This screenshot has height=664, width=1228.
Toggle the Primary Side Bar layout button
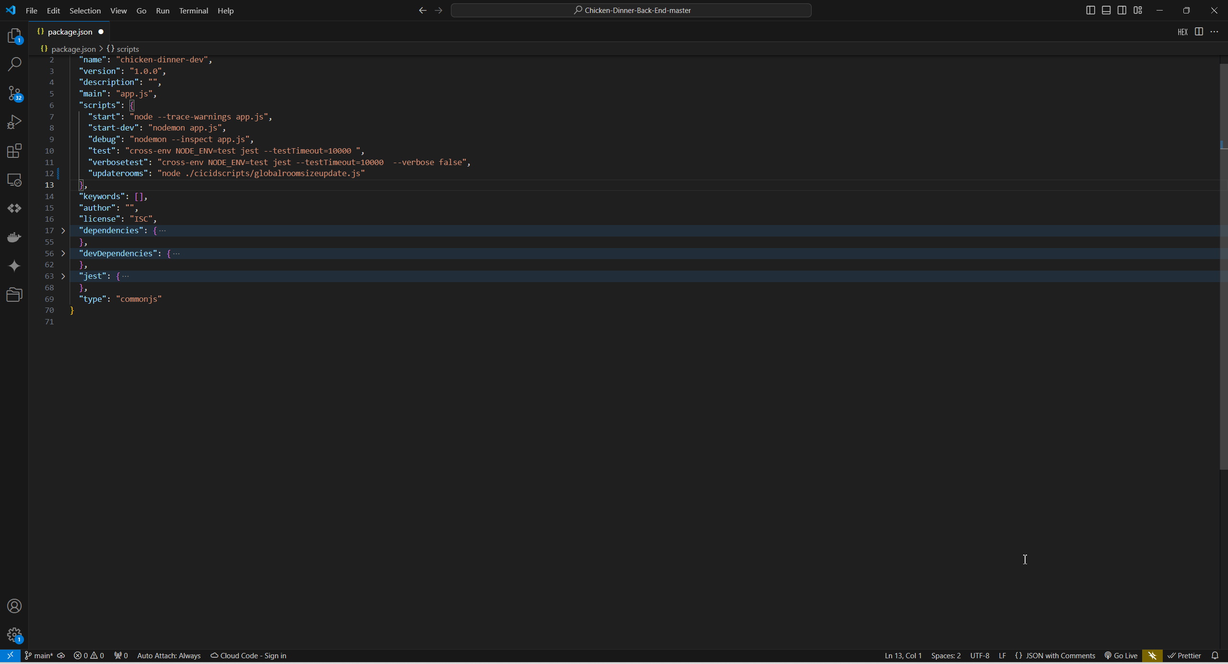[x=1090, y=10]
